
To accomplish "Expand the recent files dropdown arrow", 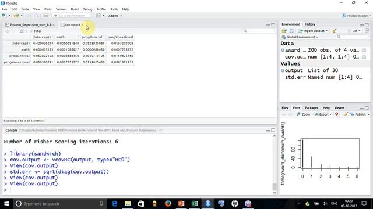I will 22,16.
